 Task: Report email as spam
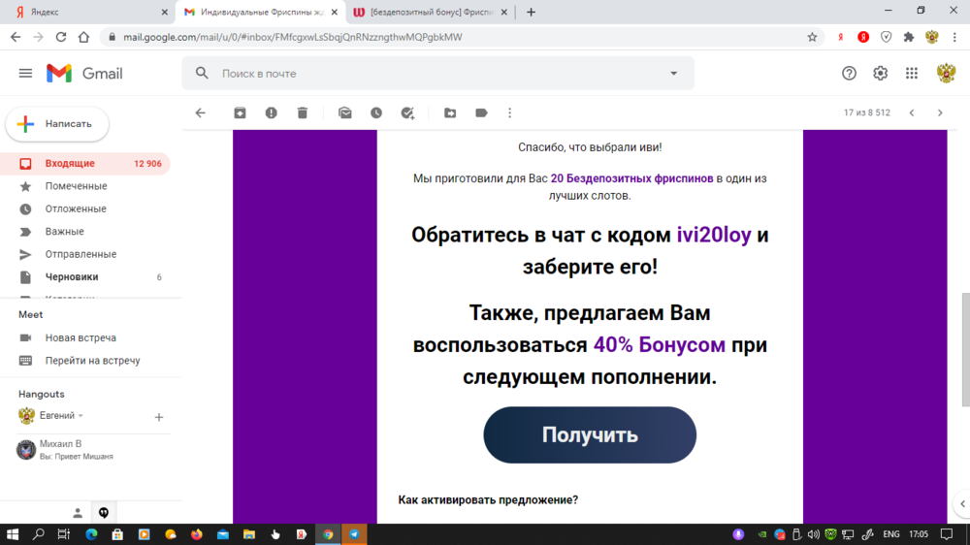point(271,112)
